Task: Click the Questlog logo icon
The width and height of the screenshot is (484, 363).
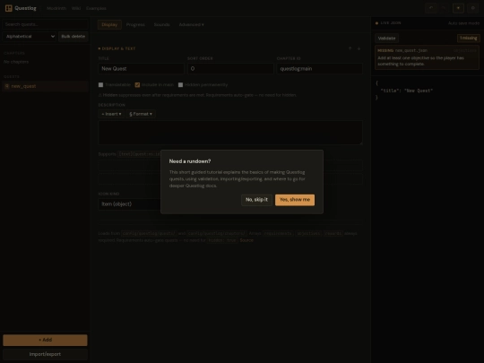Action: [x=9, y=8]
